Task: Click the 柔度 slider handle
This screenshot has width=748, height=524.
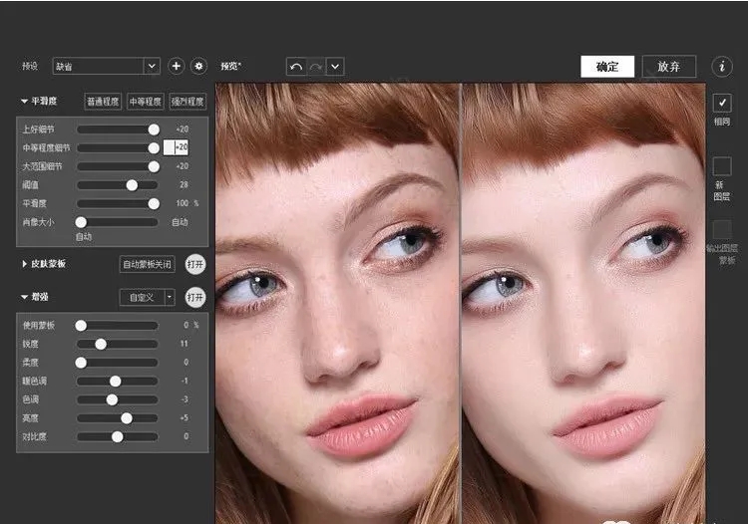Action: (x=81, y=363)
